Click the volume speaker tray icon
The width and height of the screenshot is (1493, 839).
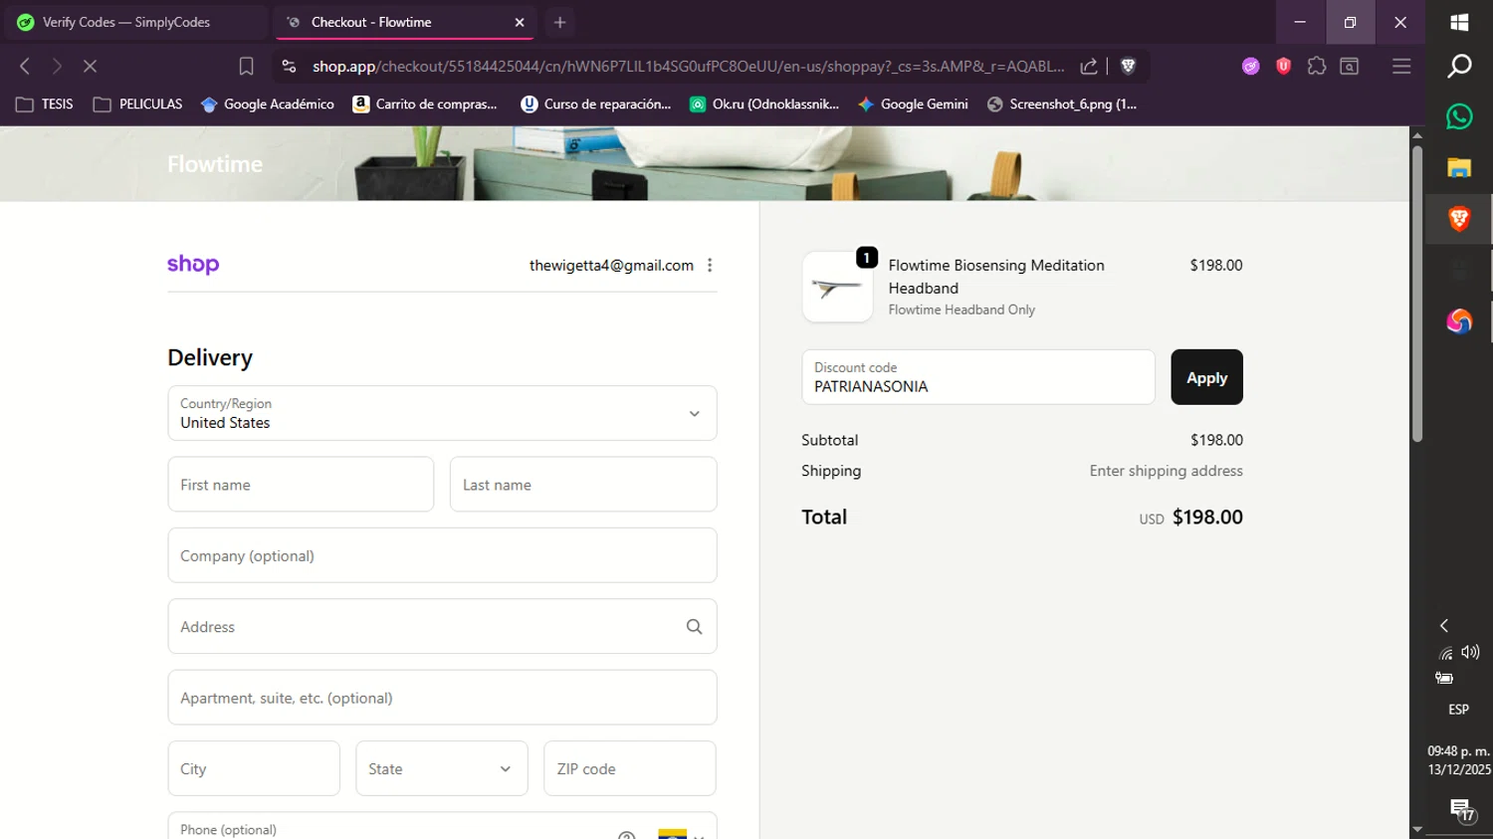click(x=1470, y=652)
